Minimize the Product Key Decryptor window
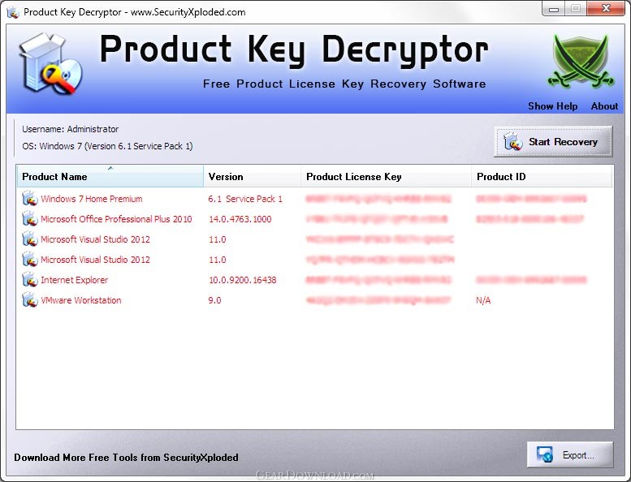631x482 pixels. (554, 8)
